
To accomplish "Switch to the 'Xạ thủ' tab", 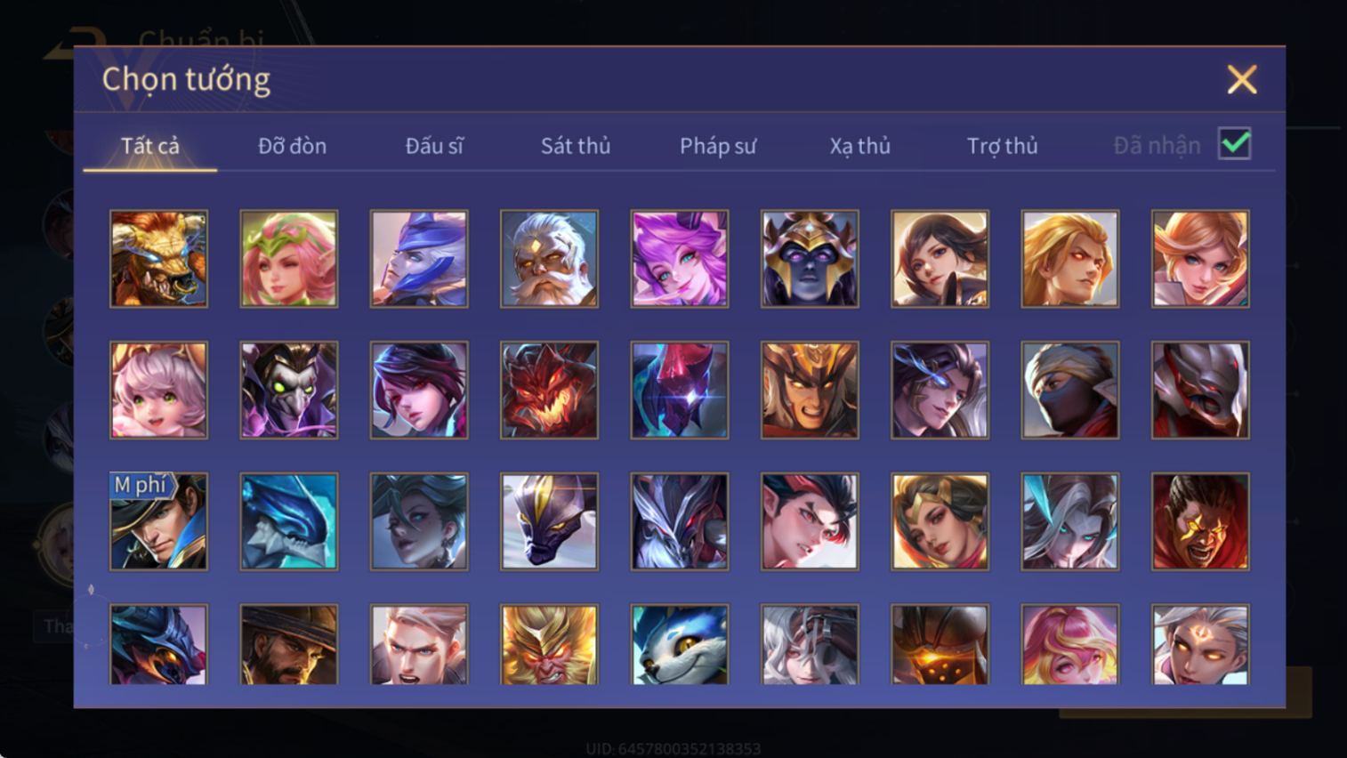I will [x=859, y=146].
